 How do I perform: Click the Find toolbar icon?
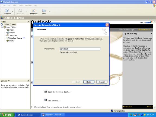44,11
